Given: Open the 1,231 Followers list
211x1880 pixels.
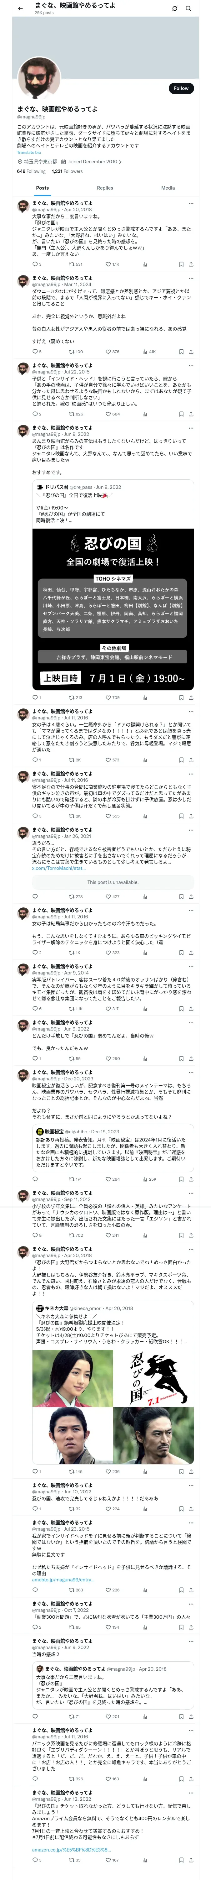Looking at the screenshot, I should [x=67, y=171].
